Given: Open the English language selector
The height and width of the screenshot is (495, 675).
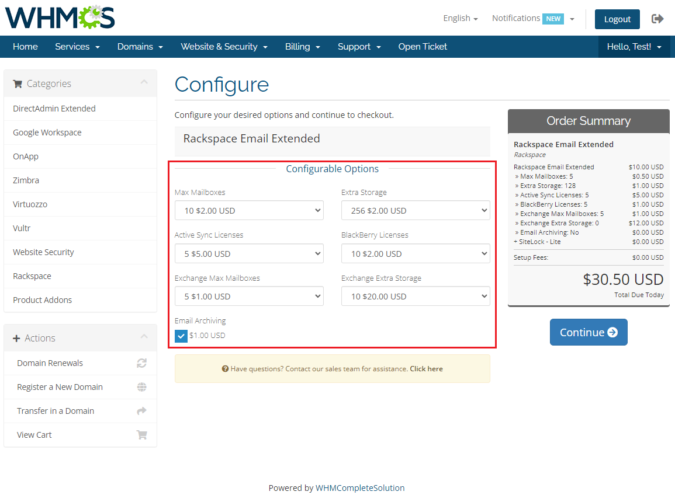Looking at the screenshot, I should click(x=461, y=19).
